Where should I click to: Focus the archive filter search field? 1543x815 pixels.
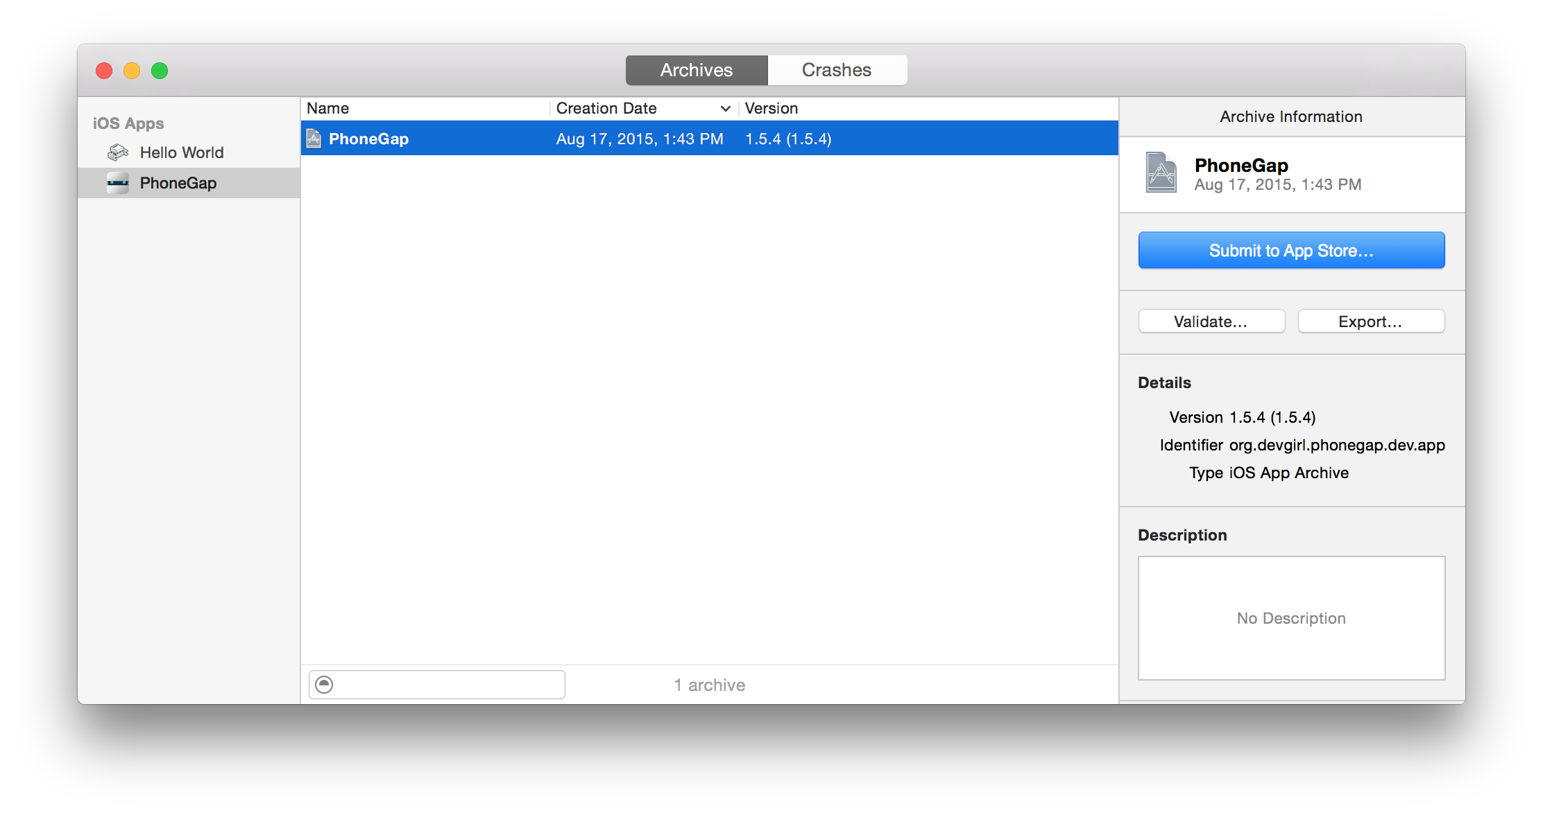(x=437, y=685)
